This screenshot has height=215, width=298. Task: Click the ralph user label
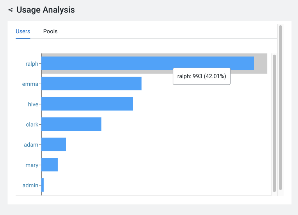[32, 64]
